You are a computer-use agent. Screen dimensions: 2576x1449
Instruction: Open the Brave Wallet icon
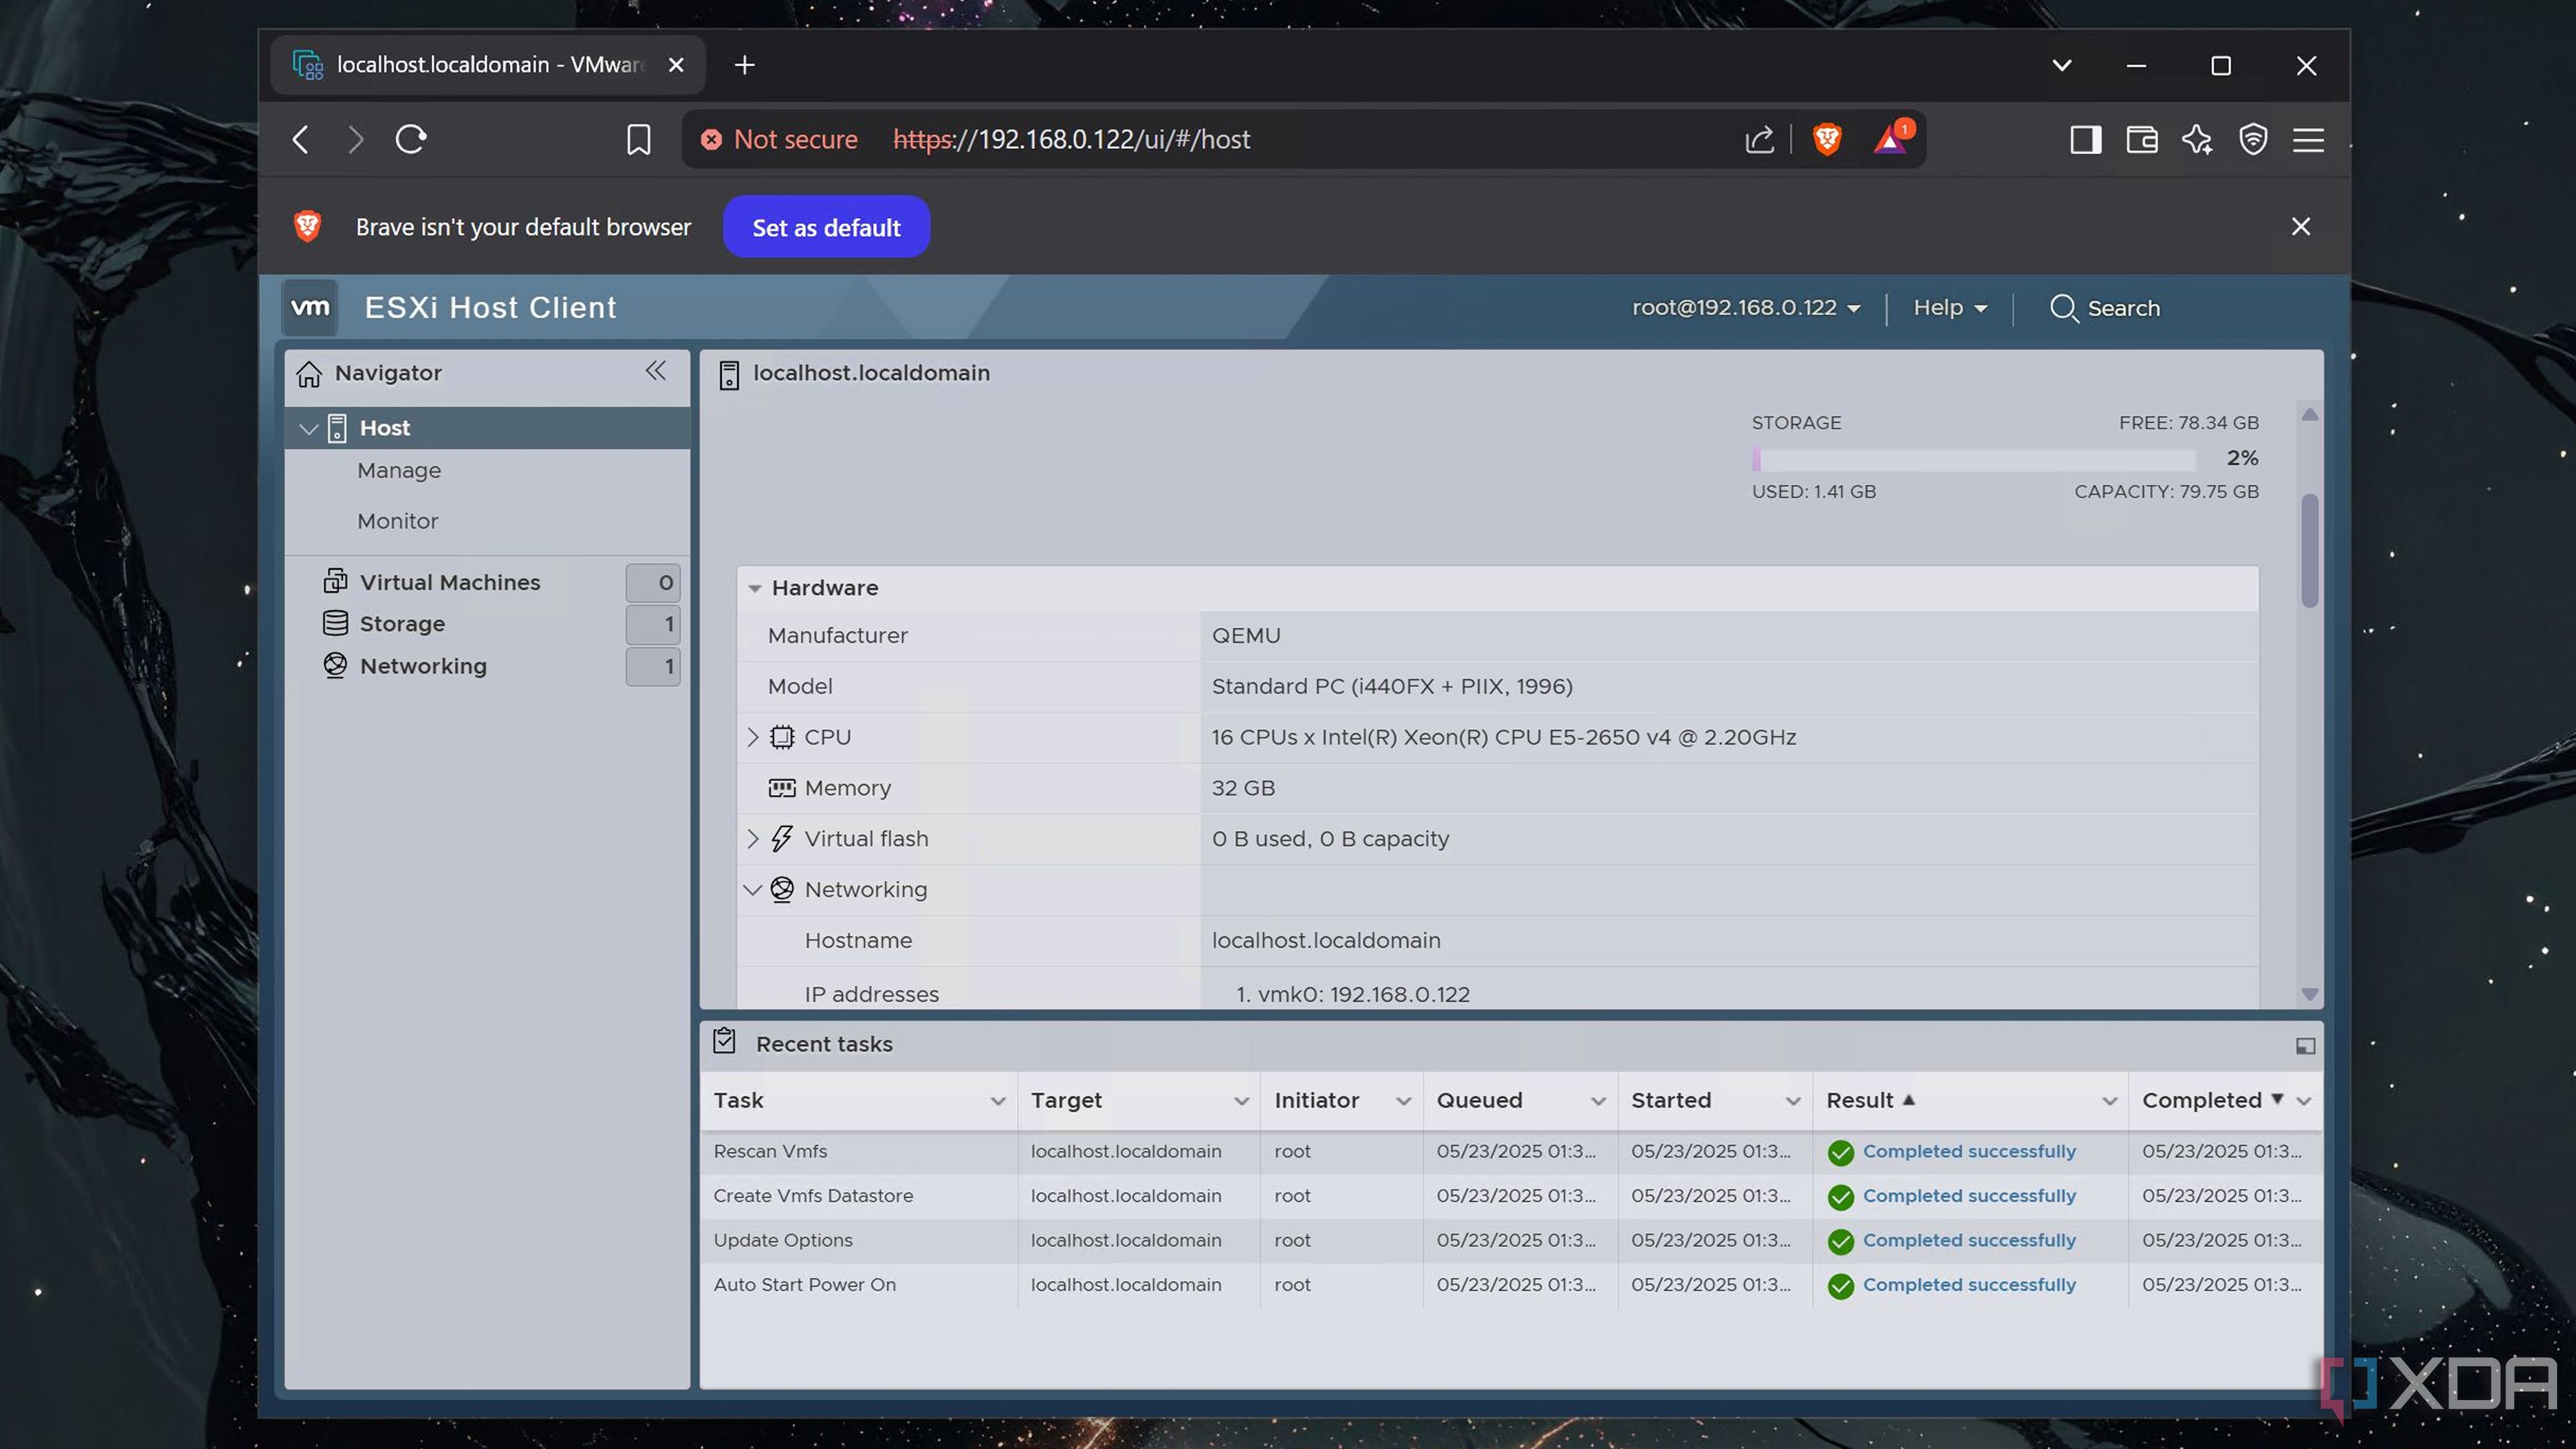[2141, 139]
